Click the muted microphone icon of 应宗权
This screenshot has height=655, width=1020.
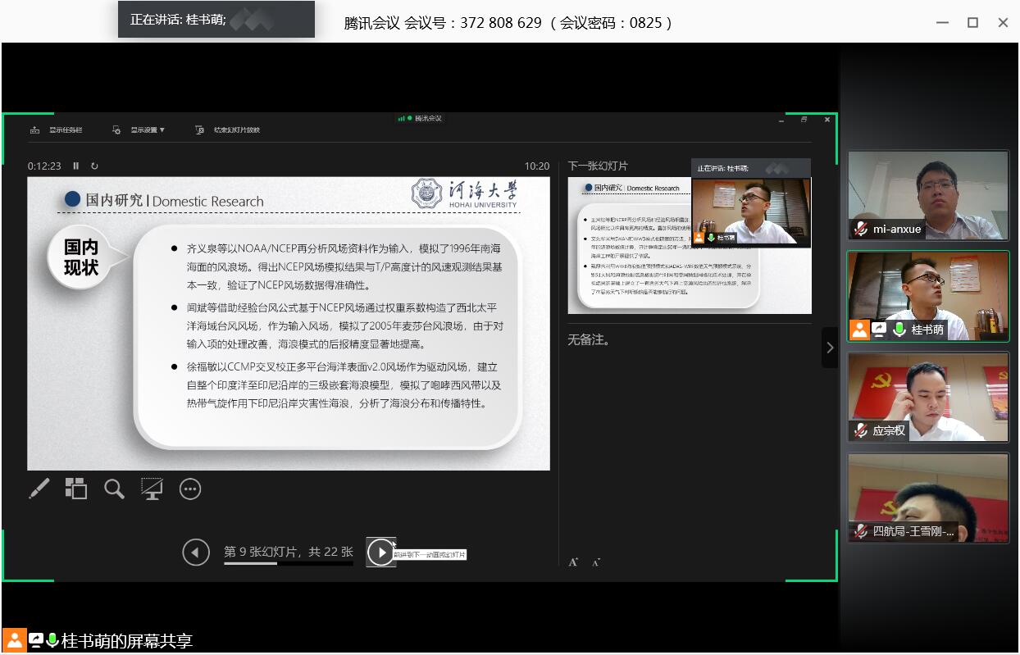click(x=860, y=430)
